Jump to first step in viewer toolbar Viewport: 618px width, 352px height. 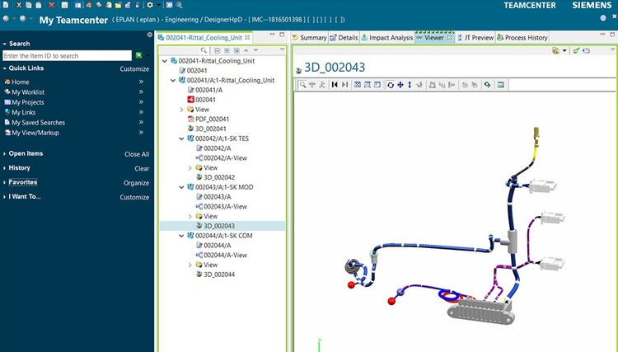point(335,85)
